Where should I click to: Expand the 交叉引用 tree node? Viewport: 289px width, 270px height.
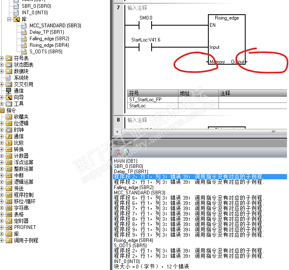[x=2, y=85]
